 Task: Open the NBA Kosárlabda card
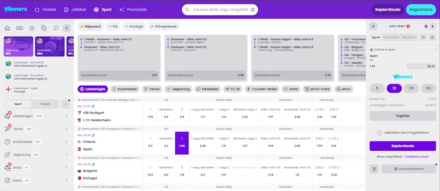(50, 46)
